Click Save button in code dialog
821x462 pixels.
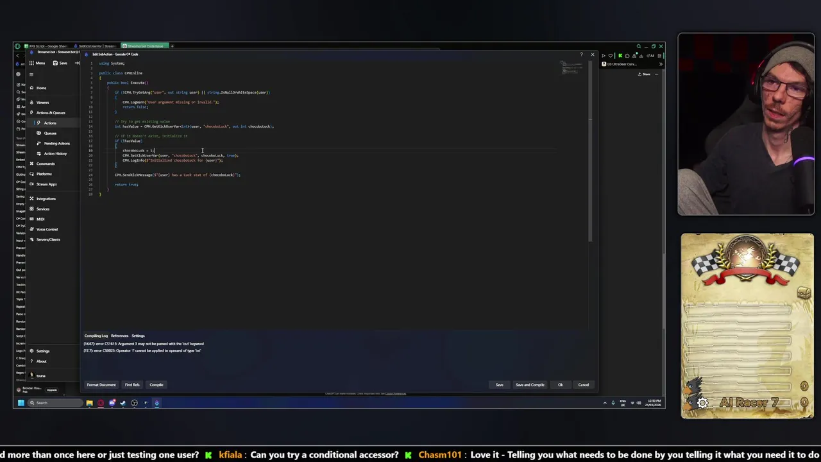pos(499,385)
